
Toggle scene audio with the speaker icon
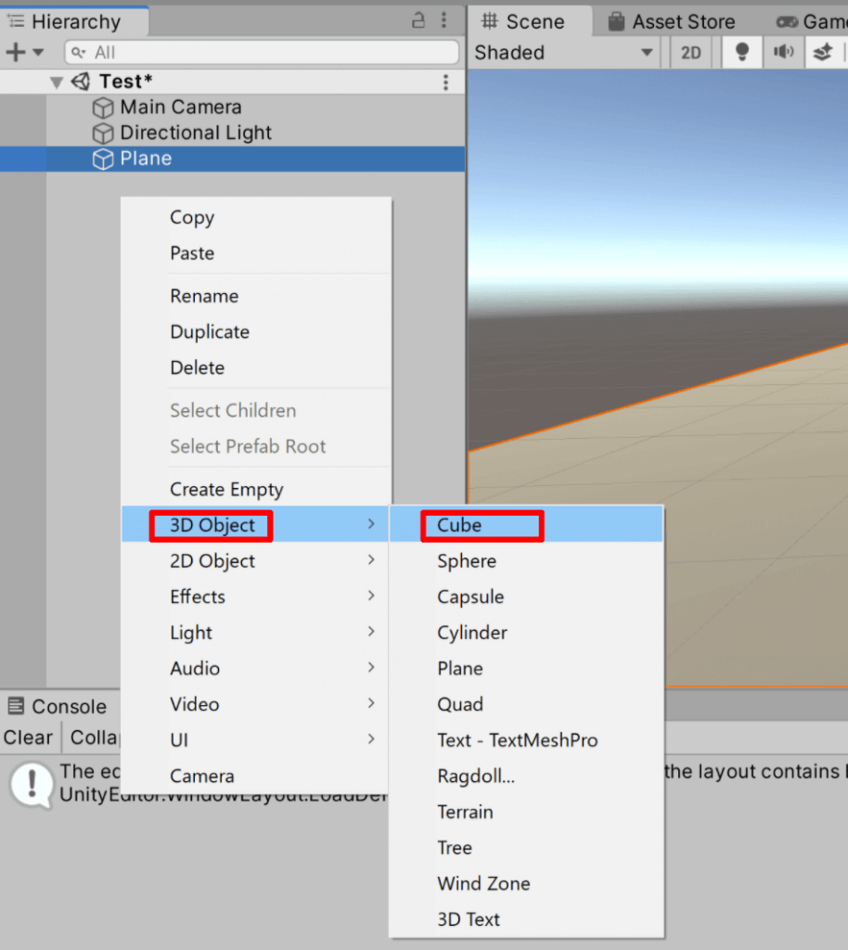click(x=782, y=52)
